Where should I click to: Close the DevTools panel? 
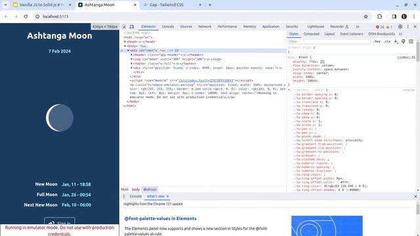pyautogui.click(x=415, y=27)
